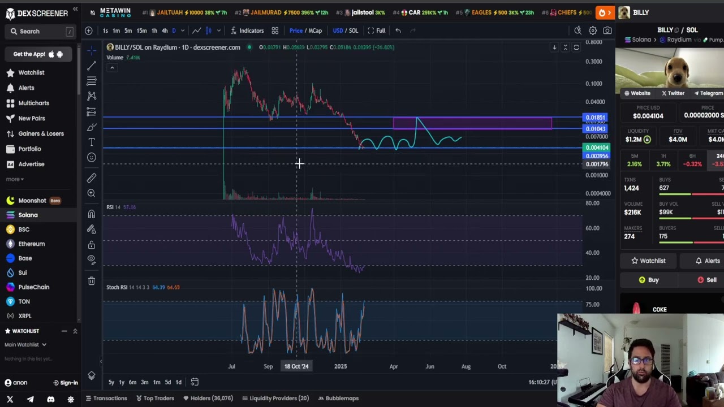
Task: Switch chart interval to 4h
Action: [x=165, y=31]
